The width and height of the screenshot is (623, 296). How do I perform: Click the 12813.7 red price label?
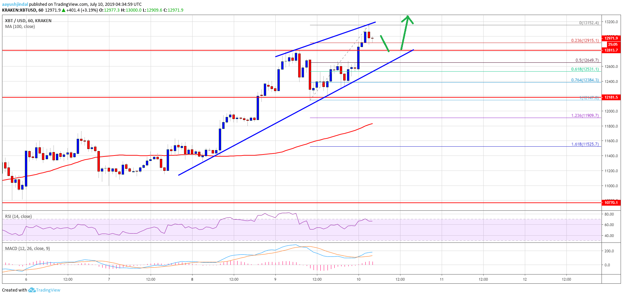click(612, 50)
